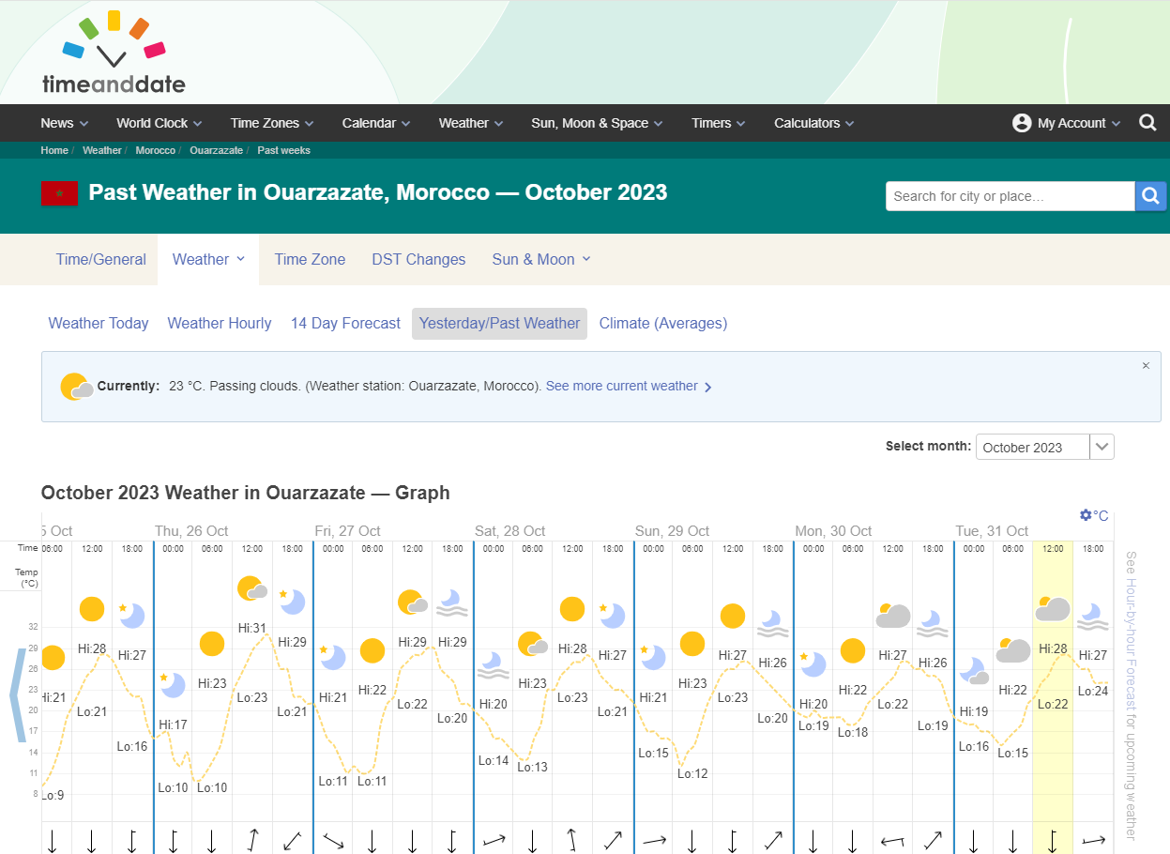Go to 14 Day Forecast
1170x854 pixels.
[x=345, y=323]
